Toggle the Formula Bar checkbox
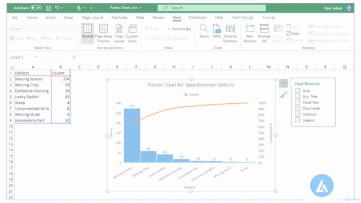 (x=169, y=29)
